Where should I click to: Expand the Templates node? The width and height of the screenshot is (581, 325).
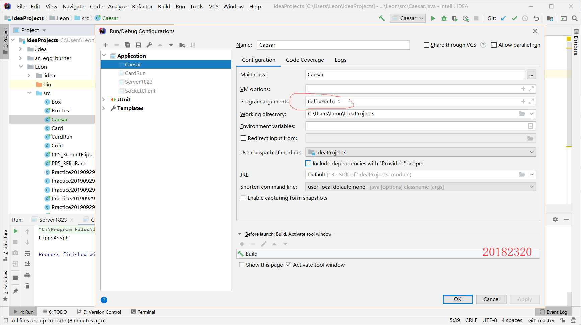[x=104, y=108]
